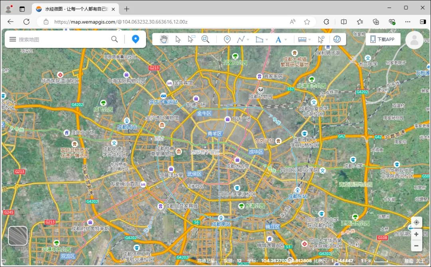Select the place marker point tool
Viewport: 431px width, 267px height.
pyautogui.click(x=227, y=40)
